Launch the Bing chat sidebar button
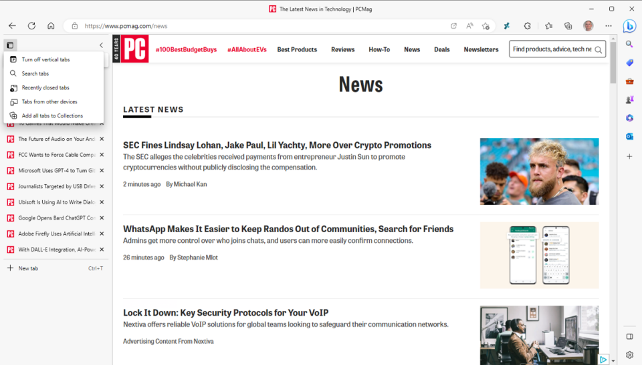 [x=629, y=26]
